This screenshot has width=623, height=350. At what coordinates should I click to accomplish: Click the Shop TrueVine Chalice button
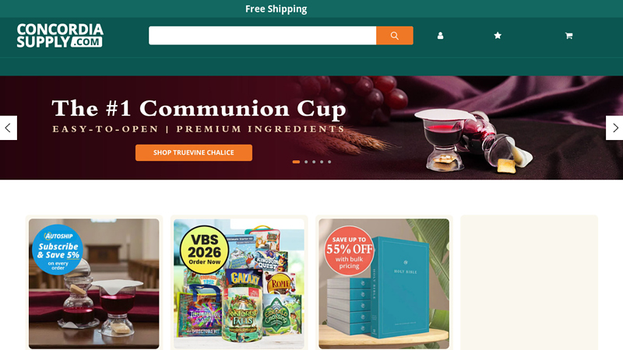click(x=194, y=152)
